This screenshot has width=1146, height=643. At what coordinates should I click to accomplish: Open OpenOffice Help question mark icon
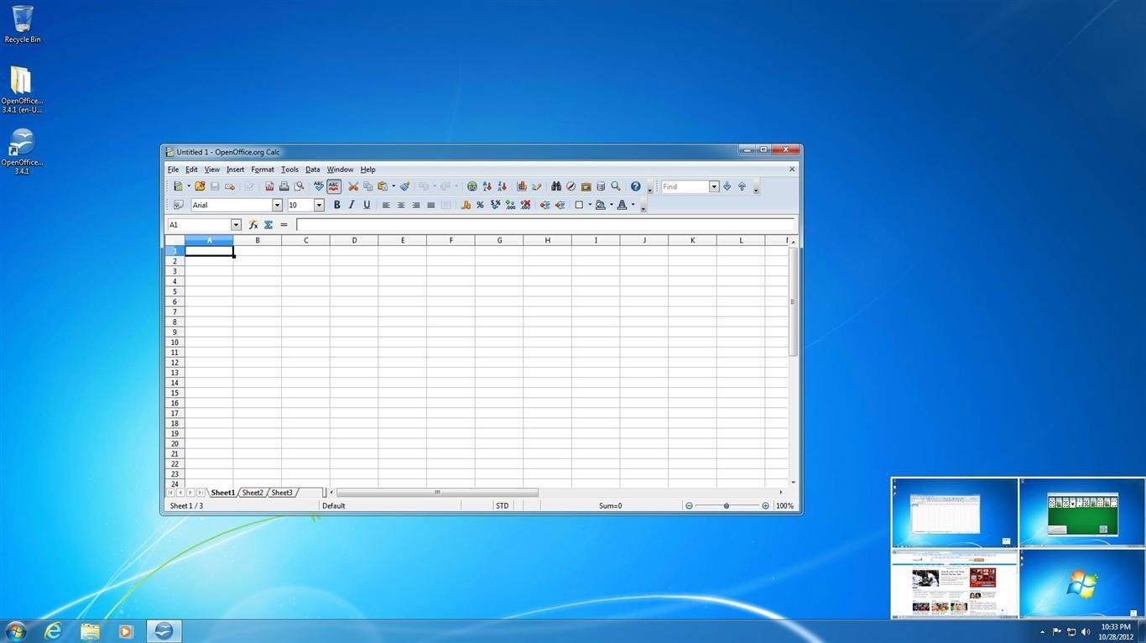[x=635, y=186]
